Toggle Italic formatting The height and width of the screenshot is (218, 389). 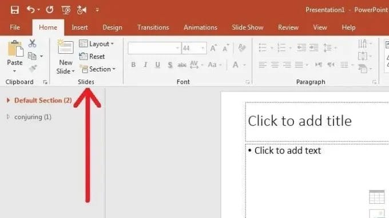tap(146, 65)
